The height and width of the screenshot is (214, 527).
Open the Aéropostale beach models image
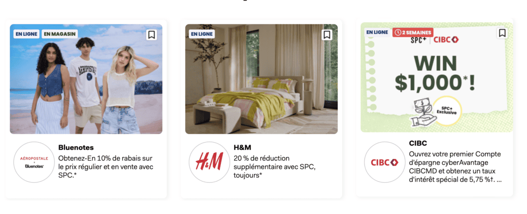[86, 79]
